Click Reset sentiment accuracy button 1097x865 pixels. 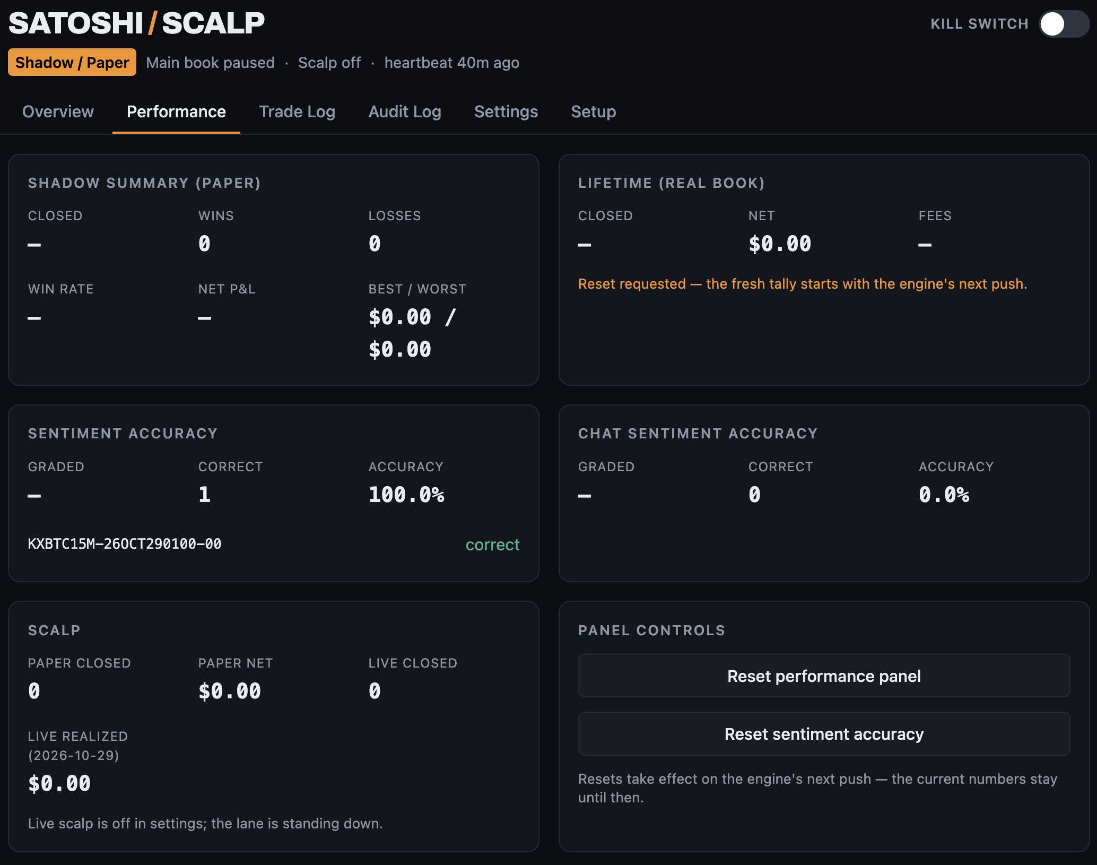pyautogui.click(x=824, y=734)
